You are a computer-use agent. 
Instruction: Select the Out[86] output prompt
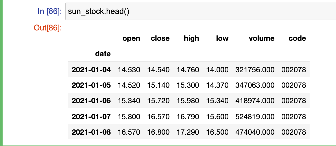pos(48,28)
